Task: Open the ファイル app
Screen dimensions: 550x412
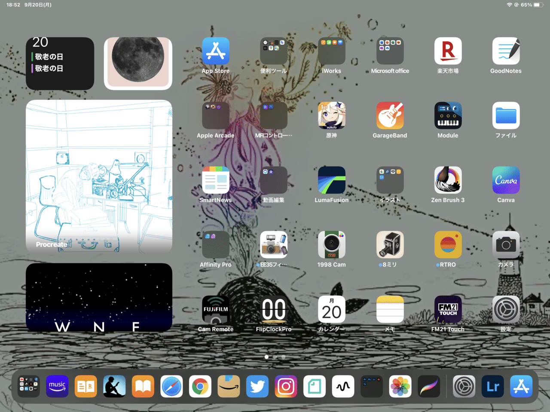Action: point(506,115)
